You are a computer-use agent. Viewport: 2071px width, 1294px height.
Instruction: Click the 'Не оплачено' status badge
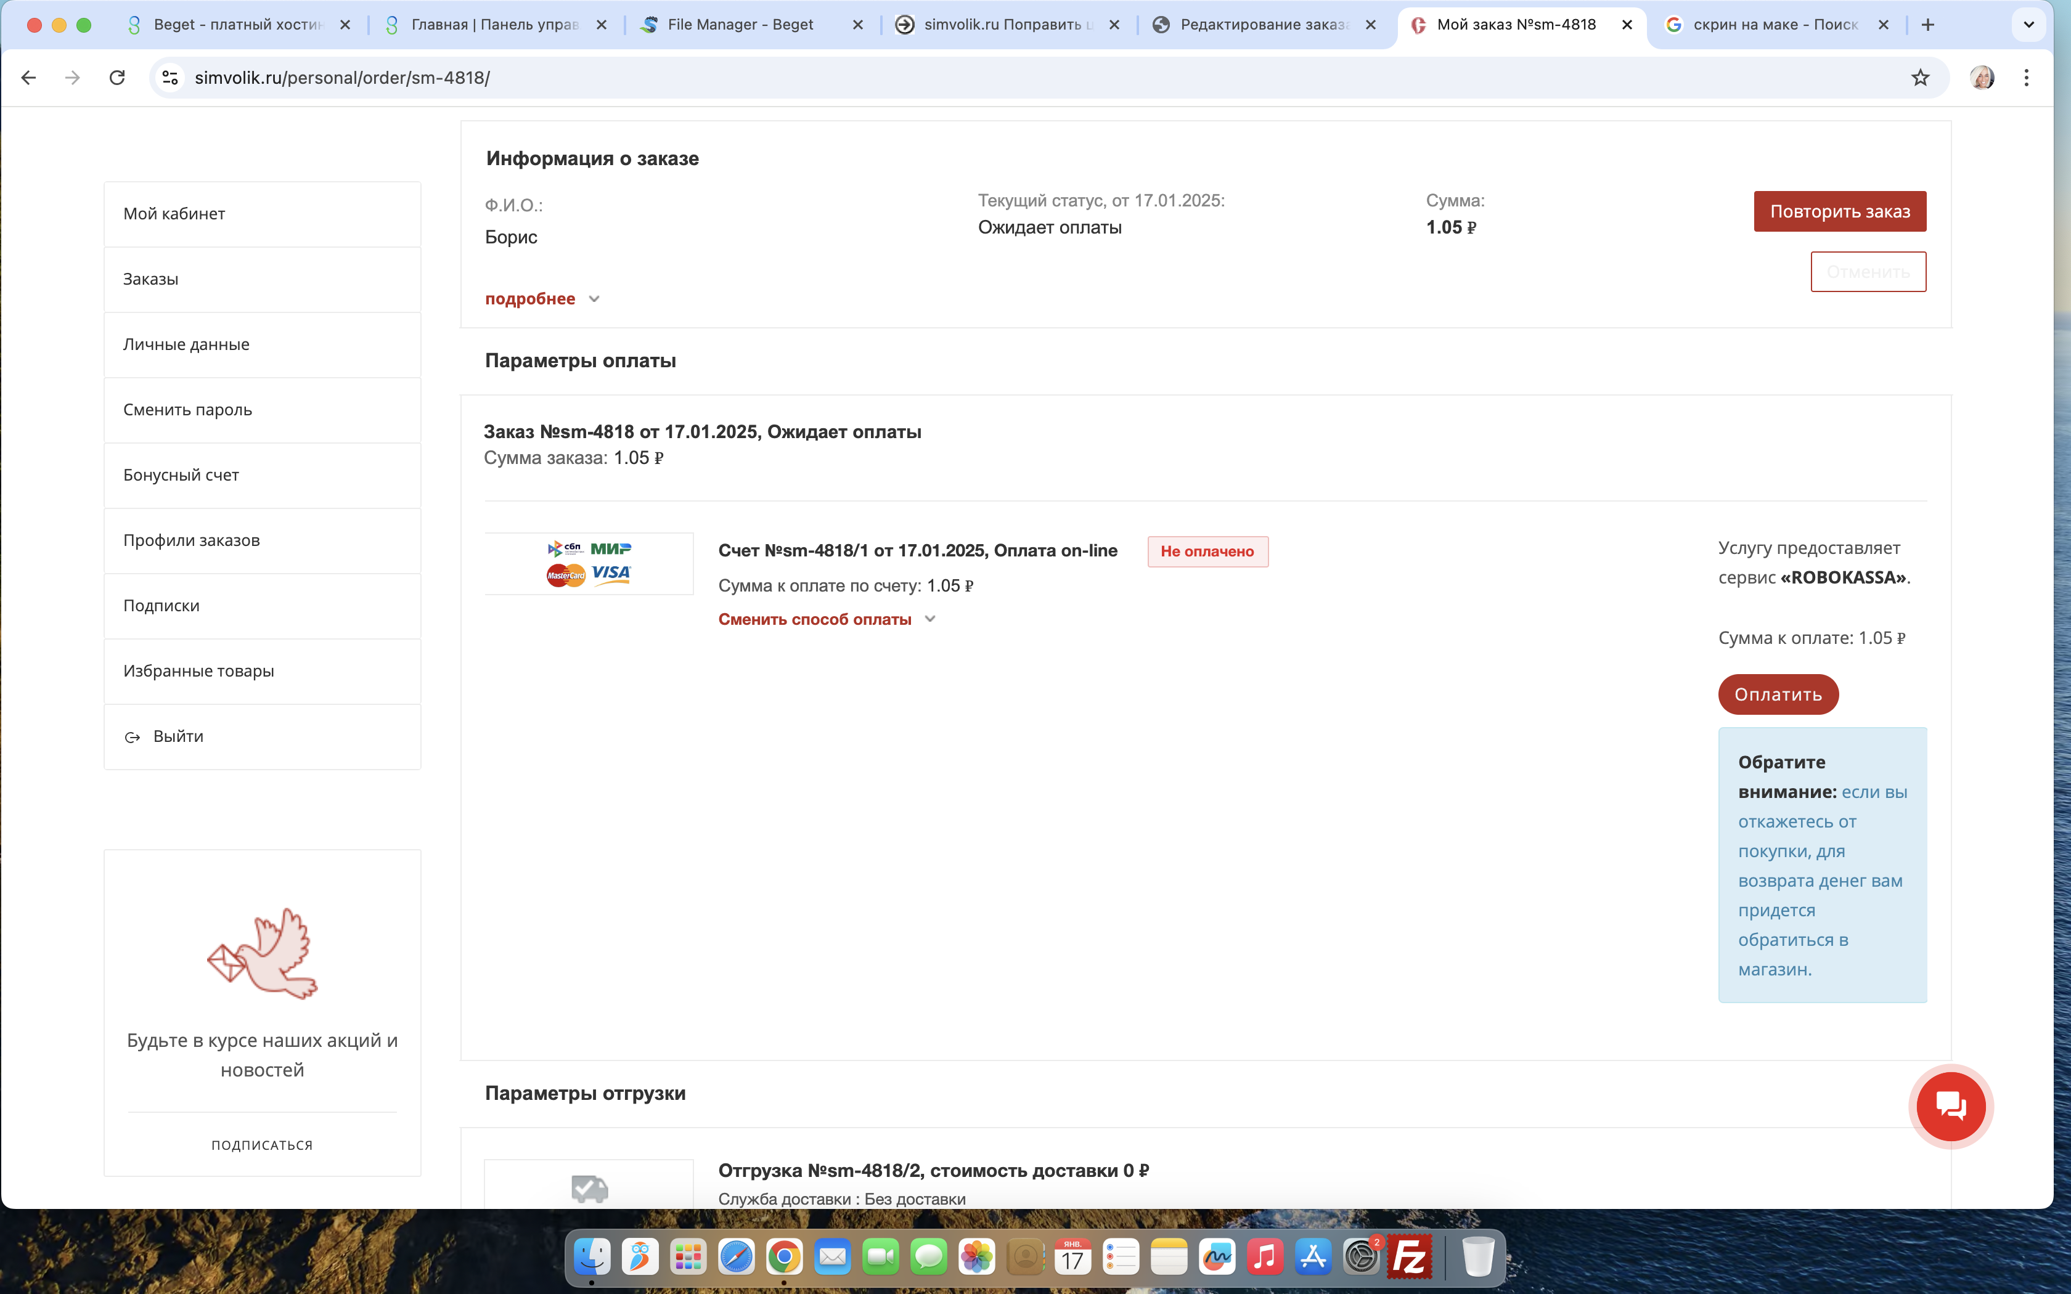point(1207,552)
